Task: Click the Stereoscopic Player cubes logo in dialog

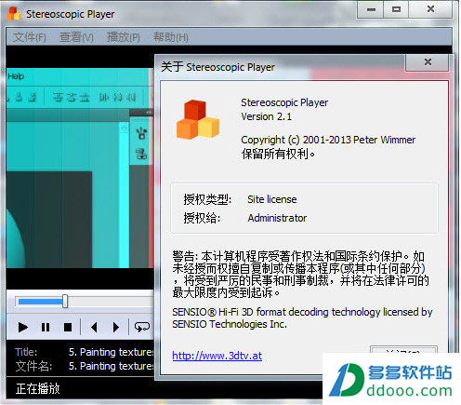Action: pos(198,119)
